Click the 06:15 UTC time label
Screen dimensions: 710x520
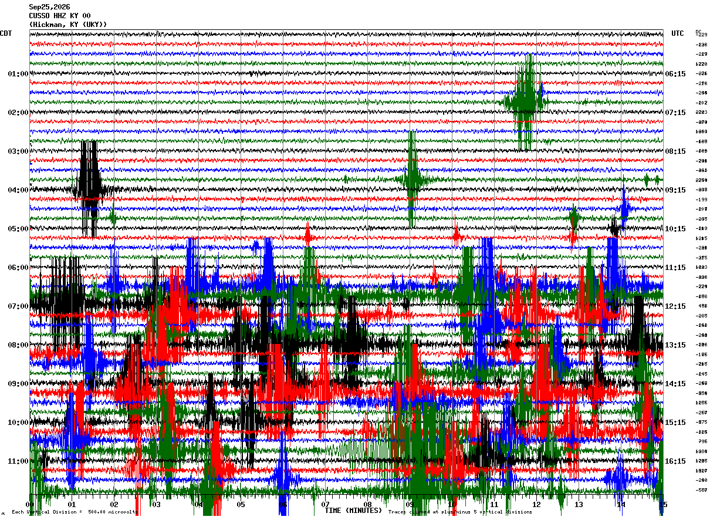coord(675,74)
